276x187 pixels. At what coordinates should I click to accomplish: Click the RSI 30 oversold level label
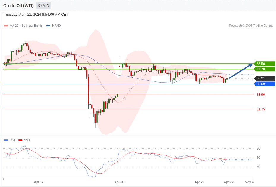(258, 167)
